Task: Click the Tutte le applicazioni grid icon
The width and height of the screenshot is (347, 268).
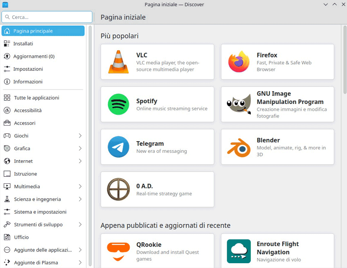Action: click(7, 98)
